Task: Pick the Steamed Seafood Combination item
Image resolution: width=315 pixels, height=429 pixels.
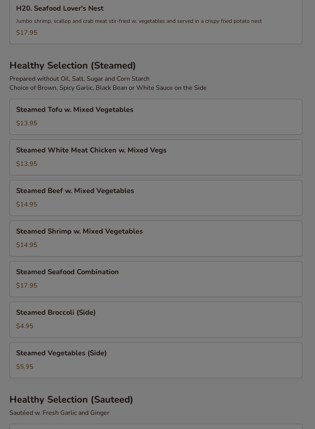Action: (x=156, y=279)
